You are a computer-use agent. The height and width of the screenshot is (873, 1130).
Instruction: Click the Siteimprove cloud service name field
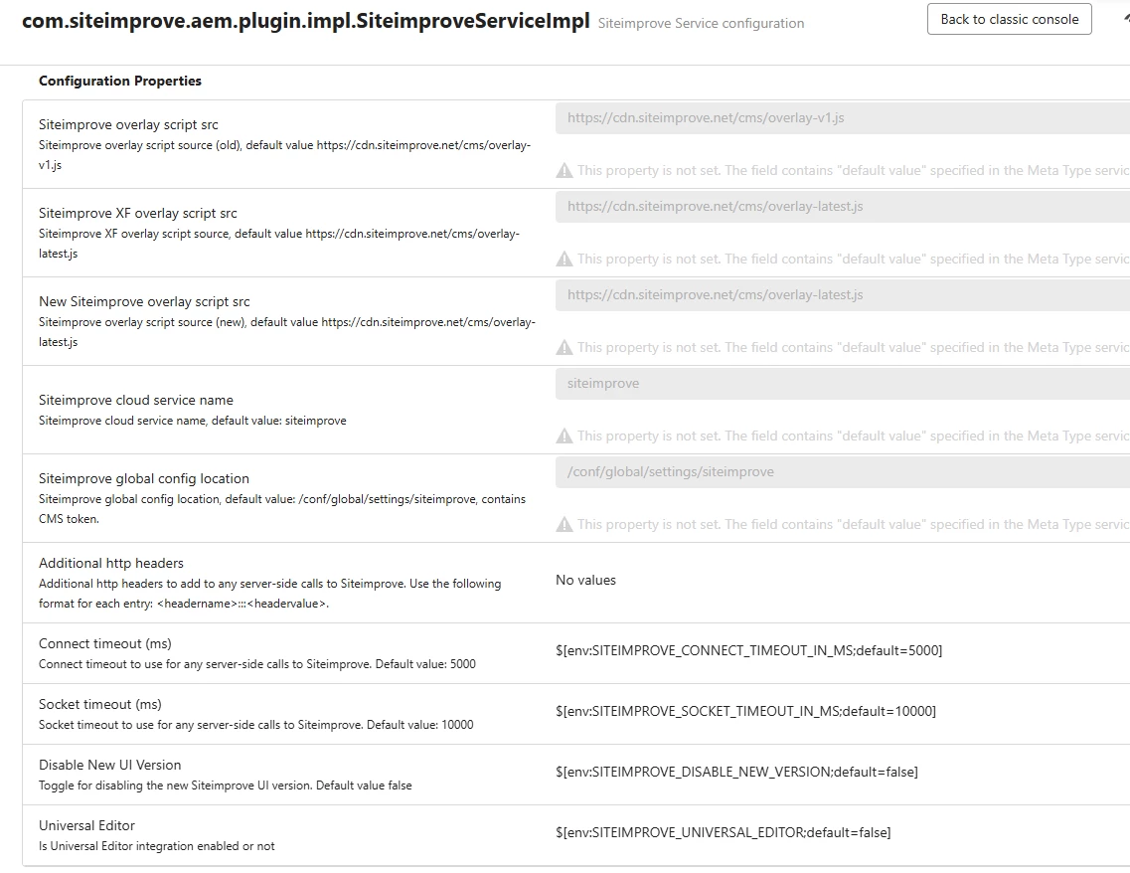coord(843,384)
